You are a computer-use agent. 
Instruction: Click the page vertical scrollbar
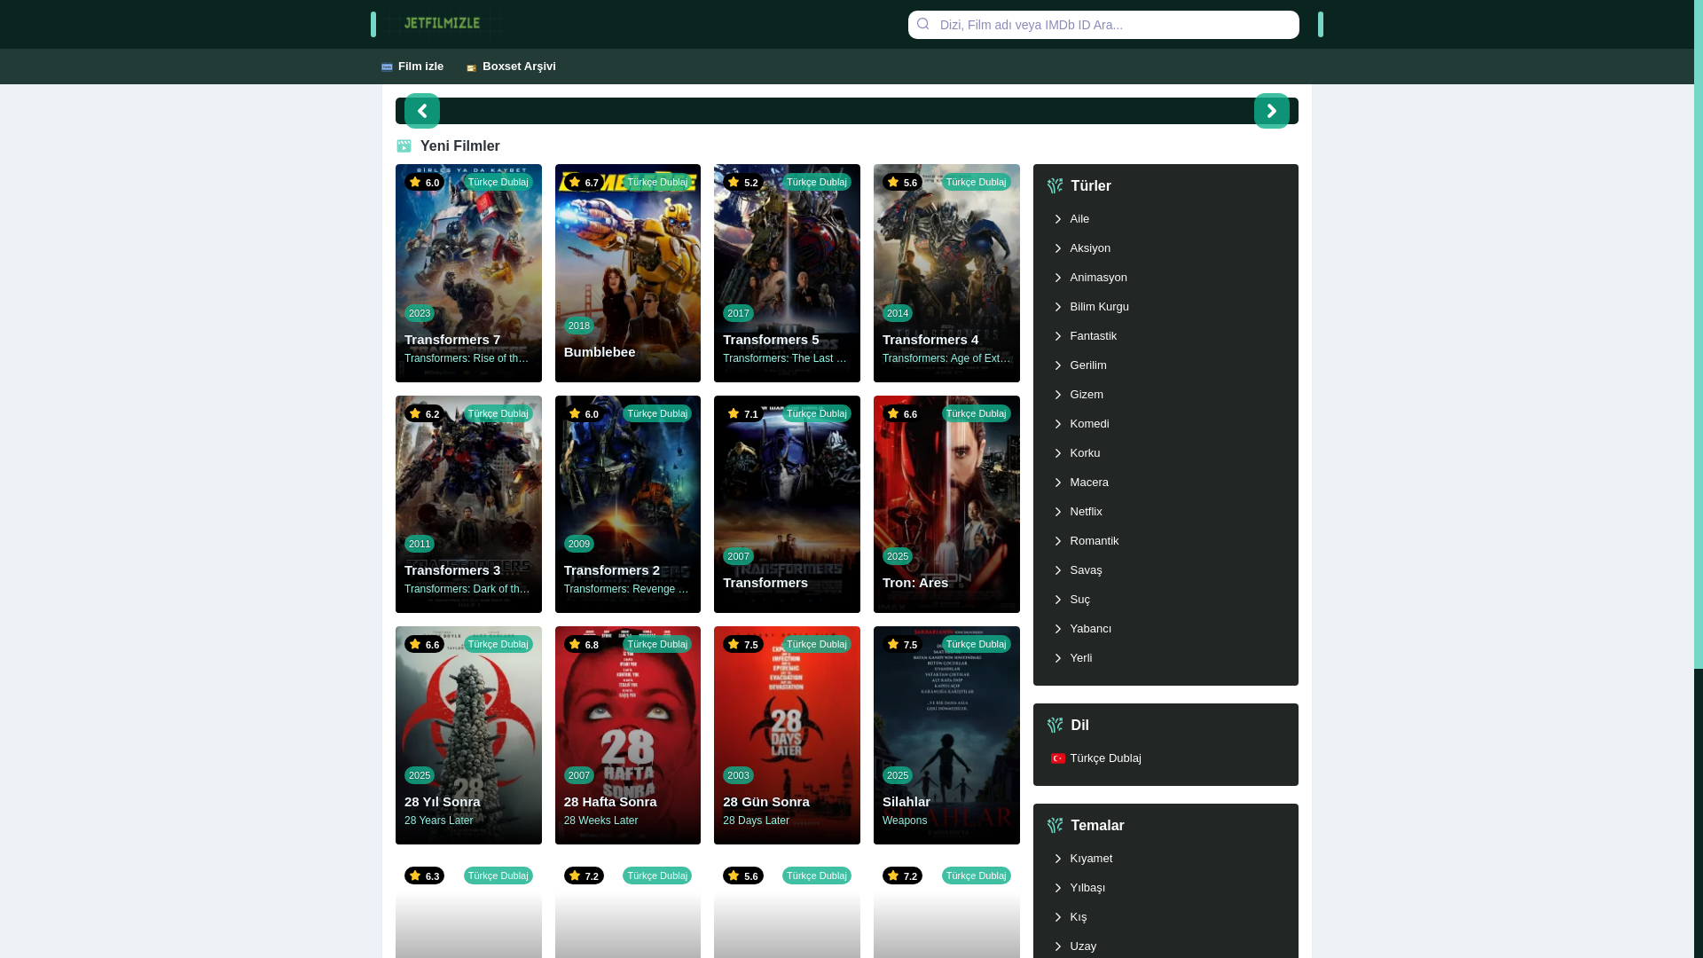[1699, 334]
